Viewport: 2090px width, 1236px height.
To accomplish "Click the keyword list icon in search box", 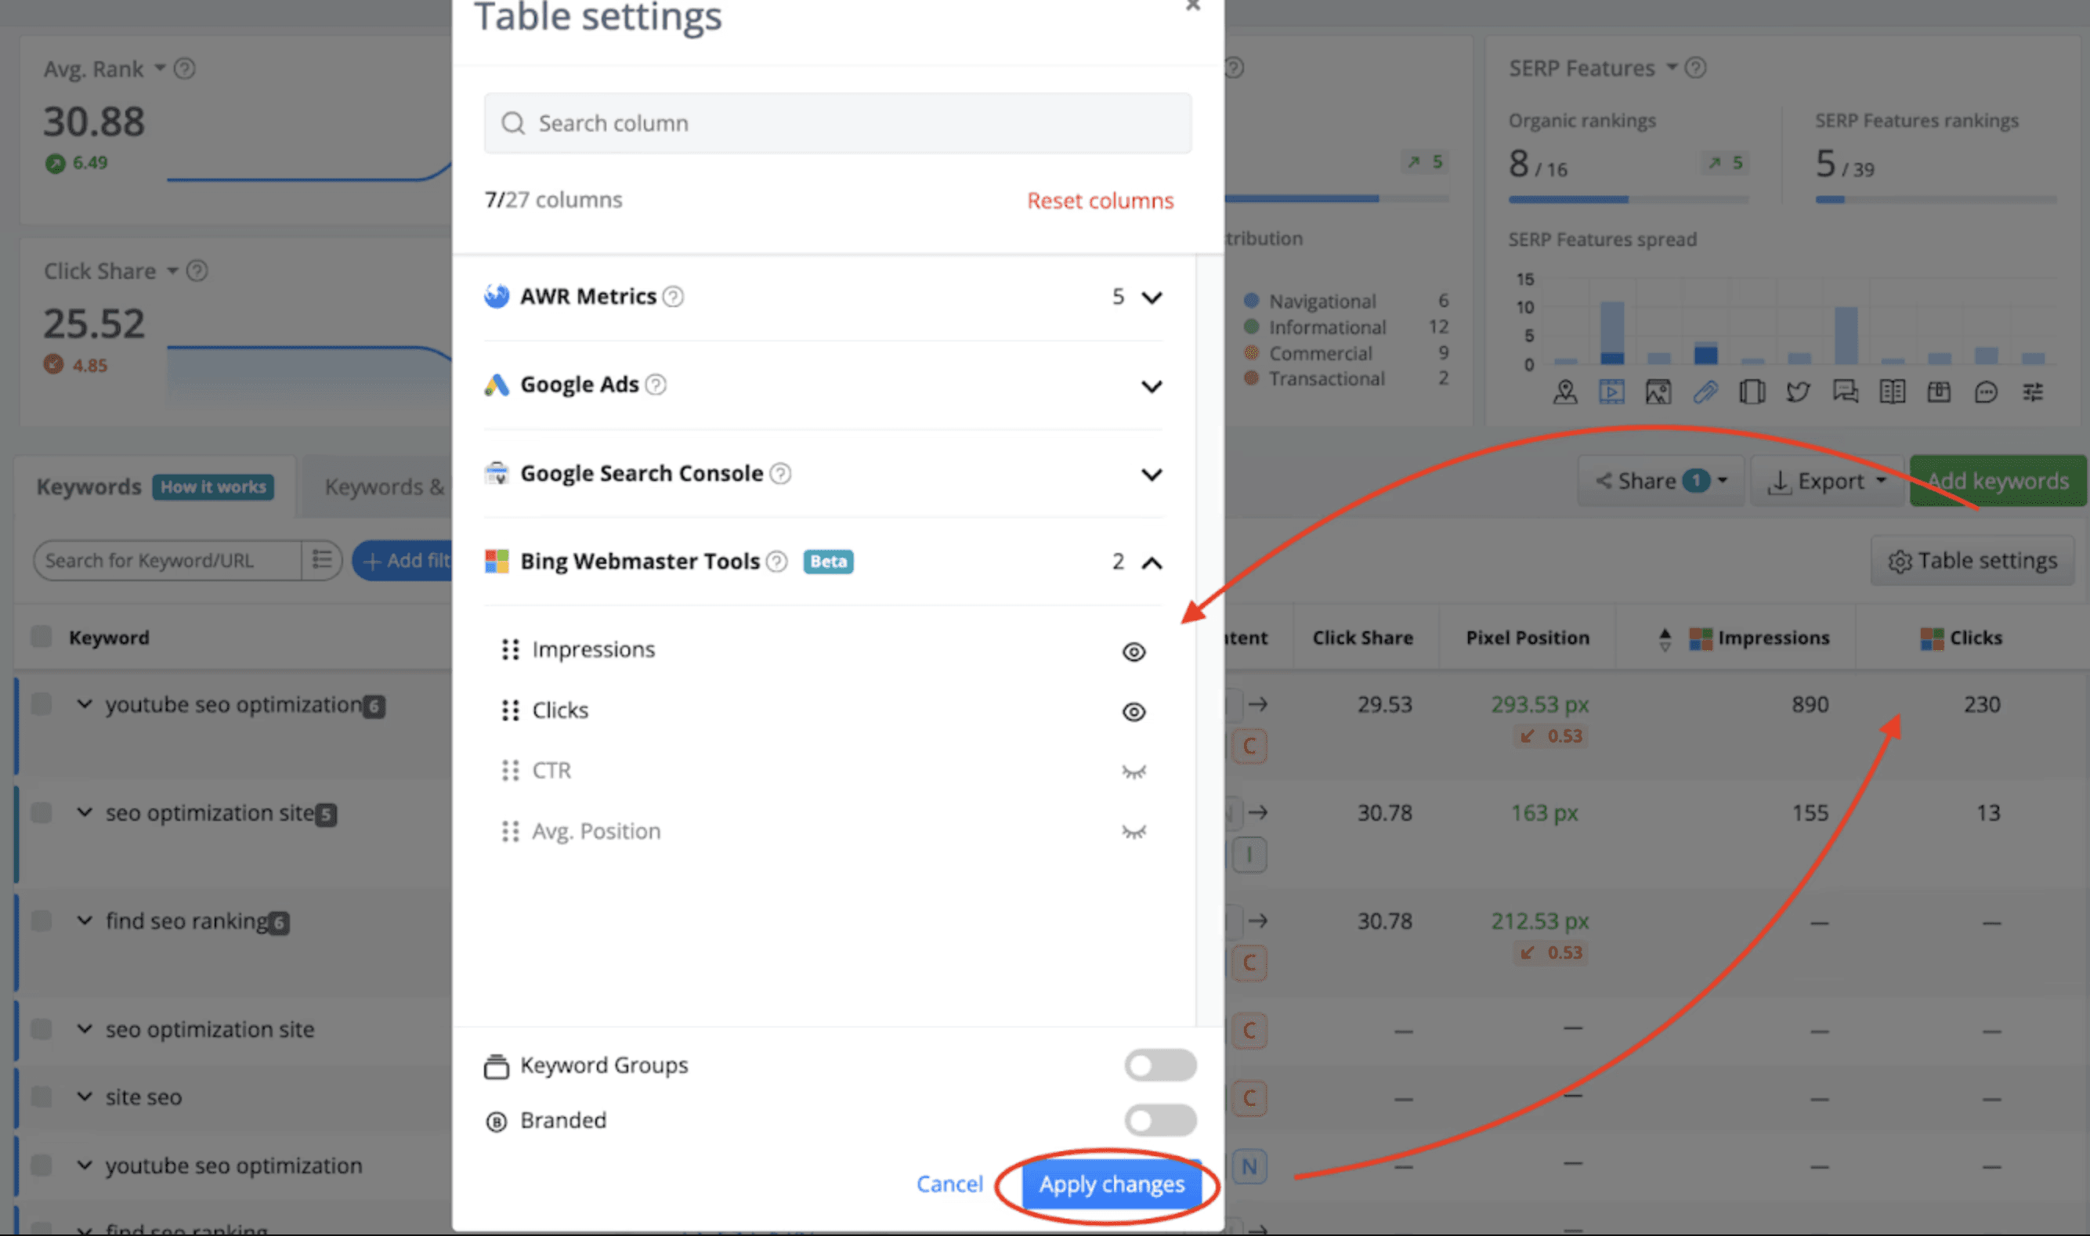I will pyautogui.click(x=321, y=560).
